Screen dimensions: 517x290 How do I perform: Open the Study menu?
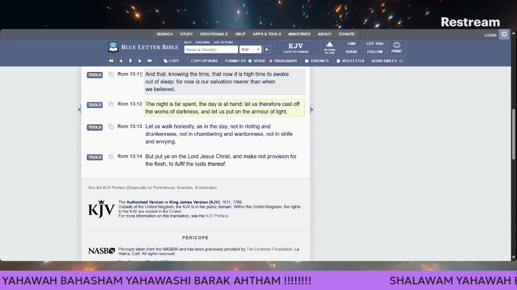pyautogui.click(x=187, y=34)
